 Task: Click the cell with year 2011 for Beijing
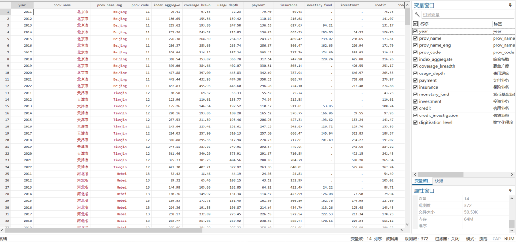coord(22,12)
